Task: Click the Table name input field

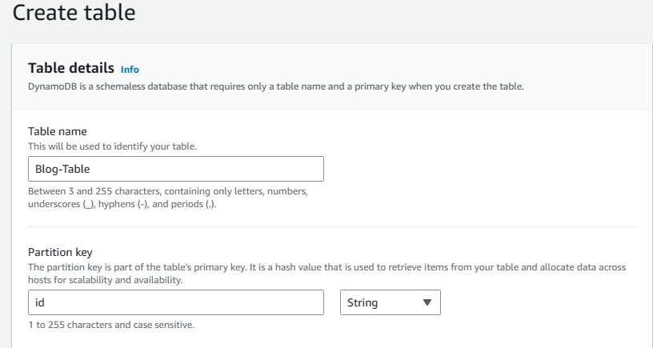Action: (175, 169)
